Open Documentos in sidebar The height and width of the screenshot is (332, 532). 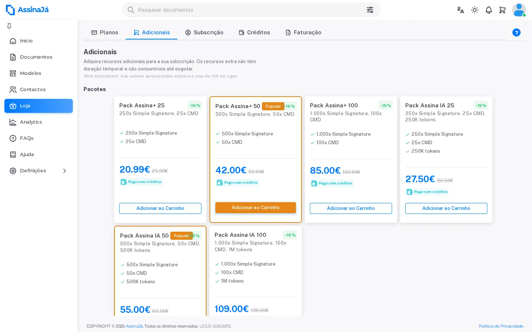point(38,57)
